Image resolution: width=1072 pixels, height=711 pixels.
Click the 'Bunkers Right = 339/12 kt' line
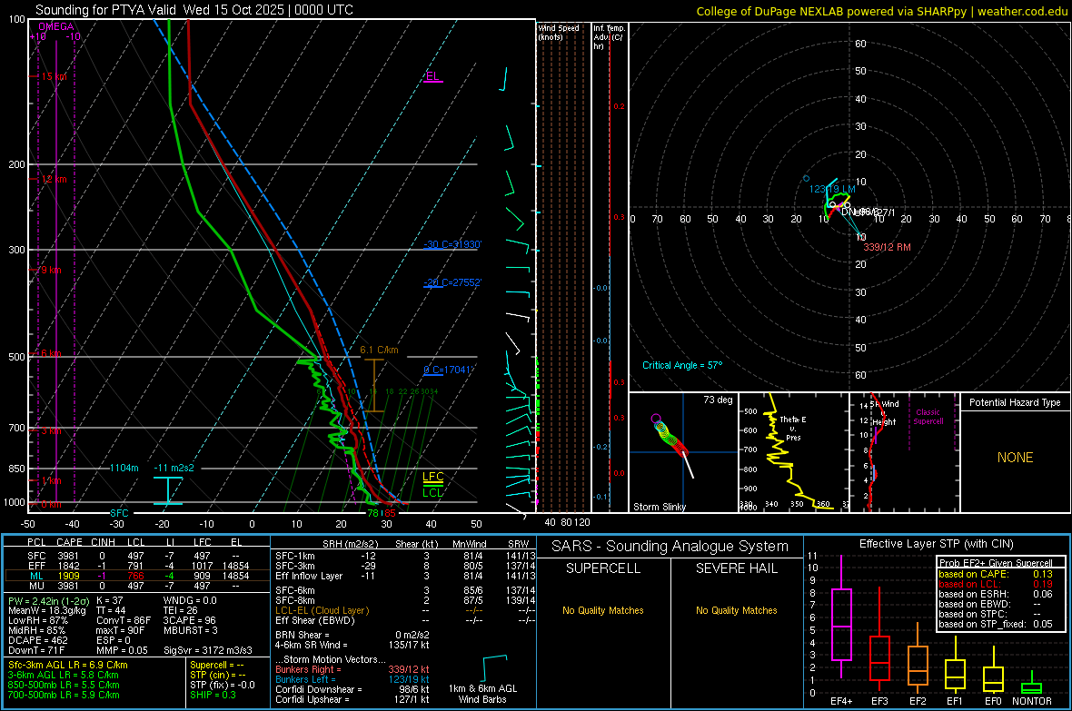[x=352, y=670]
